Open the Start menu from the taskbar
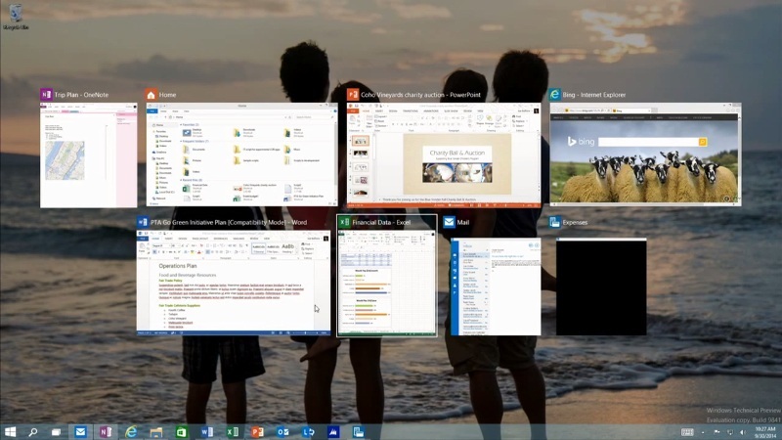782x440 pixels. 11,431
